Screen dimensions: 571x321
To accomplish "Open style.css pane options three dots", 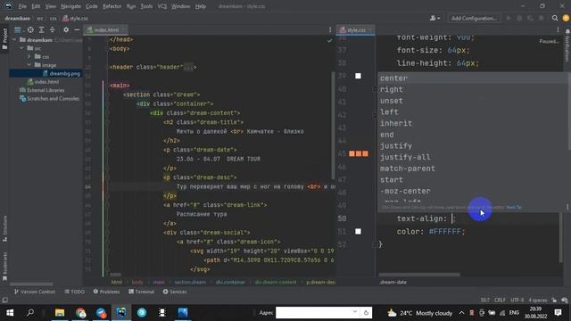I will [558, 29].
